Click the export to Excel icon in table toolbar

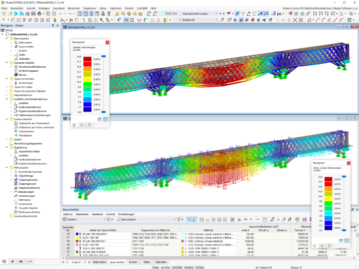297,219
